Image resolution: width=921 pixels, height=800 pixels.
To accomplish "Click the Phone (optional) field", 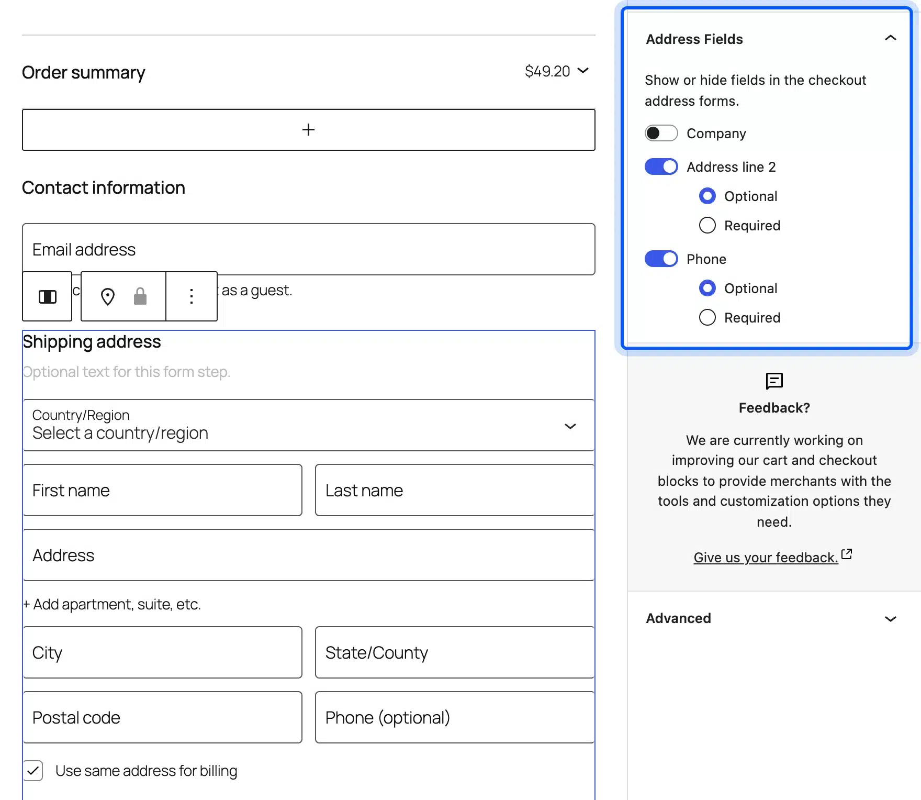I will tap(455, 717).
